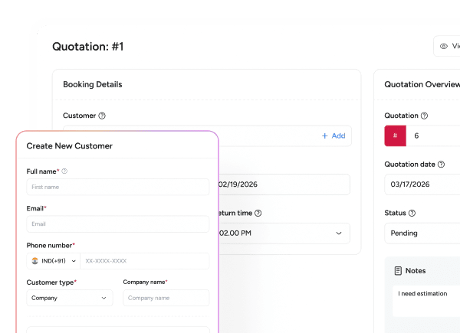Screen dimensions: 460x333
Task: Click the 'Quotation Overview' panel title
Action: pos(422,84)
